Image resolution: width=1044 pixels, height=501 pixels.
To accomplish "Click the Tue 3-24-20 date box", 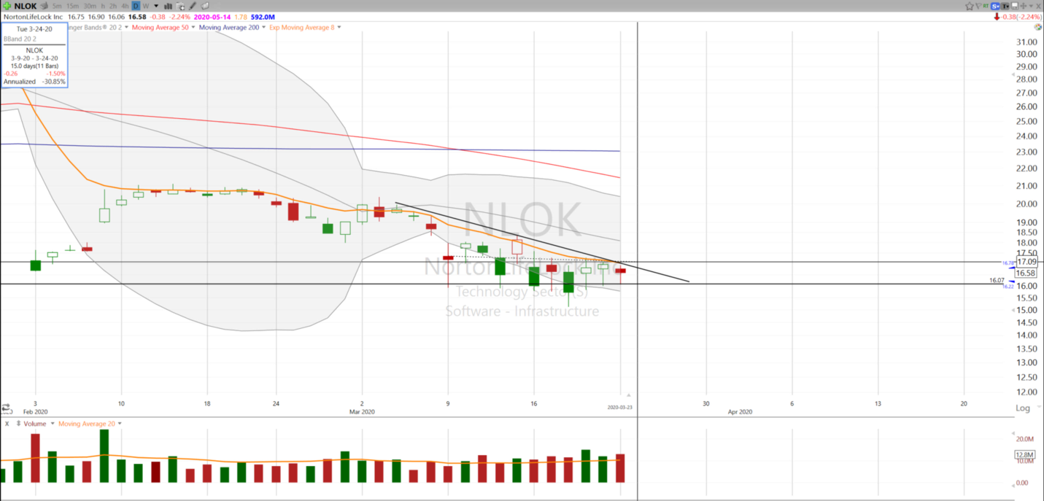I will pos(34,29).
